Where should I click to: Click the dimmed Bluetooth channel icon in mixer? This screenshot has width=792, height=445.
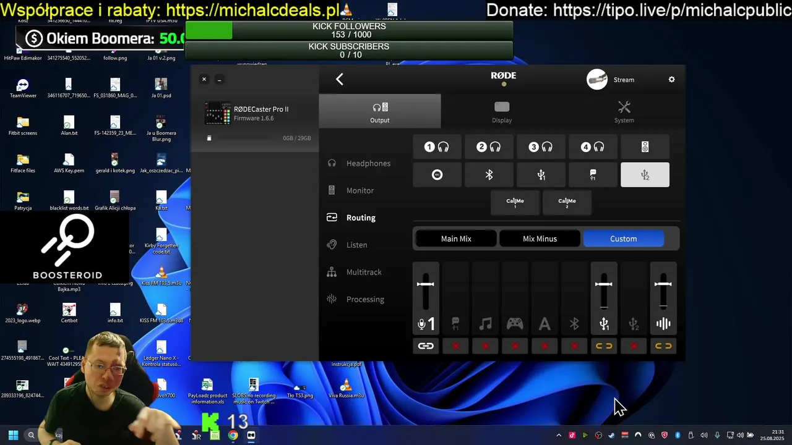574,324
